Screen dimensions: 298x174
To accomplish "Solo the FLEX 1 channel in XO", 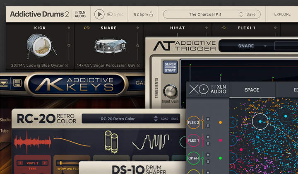I will [x=208, y=144].
